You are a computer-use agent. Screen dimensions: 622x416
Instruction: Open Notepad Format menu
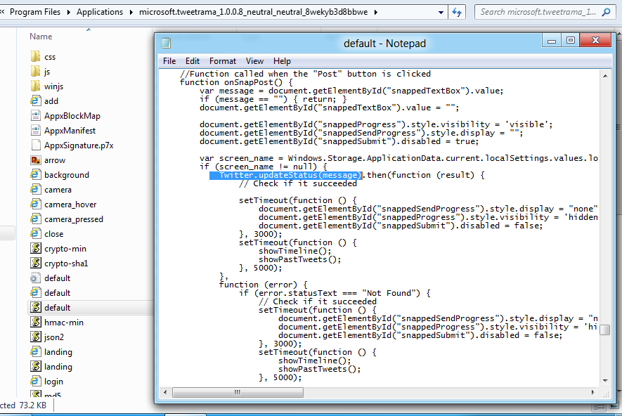[x=223, y=61]
